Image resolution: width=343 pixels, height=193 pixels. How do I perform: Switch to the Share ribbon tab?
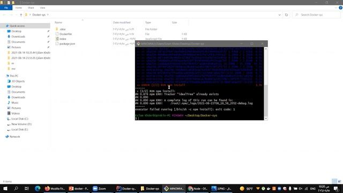(x=31, y=8)
